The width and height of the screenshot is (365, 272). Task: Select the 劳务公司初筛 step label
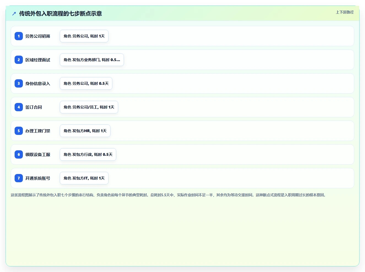click(x=38, y=36)
